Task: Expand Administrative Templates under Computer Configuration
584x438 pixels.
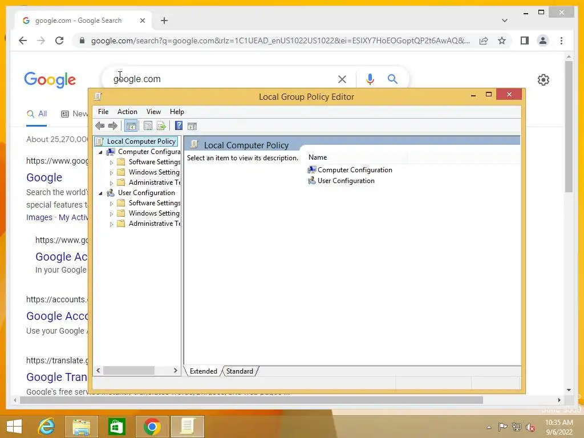Action: point(111,183)
